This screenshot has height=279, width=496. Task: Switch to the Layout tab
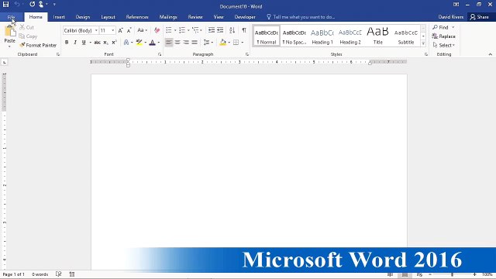pos(108,17)
